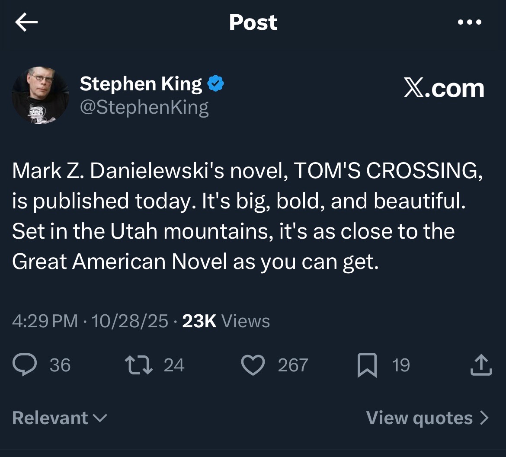The image size is (506, 457).
Task: Click the Post header title
Action: pyautogui.click(x=253, y=22)
